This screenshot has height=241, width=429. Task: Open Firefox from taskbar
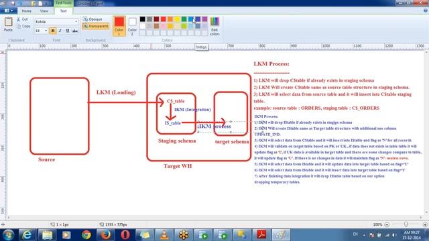pos(106,235)
